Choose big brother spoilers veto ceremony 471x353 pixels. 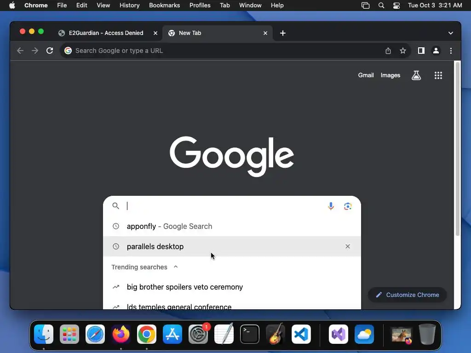tap(232, 287)
